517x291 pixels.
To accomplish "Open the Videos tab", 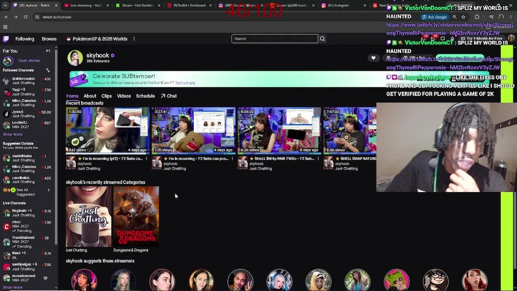I will 124,96.
